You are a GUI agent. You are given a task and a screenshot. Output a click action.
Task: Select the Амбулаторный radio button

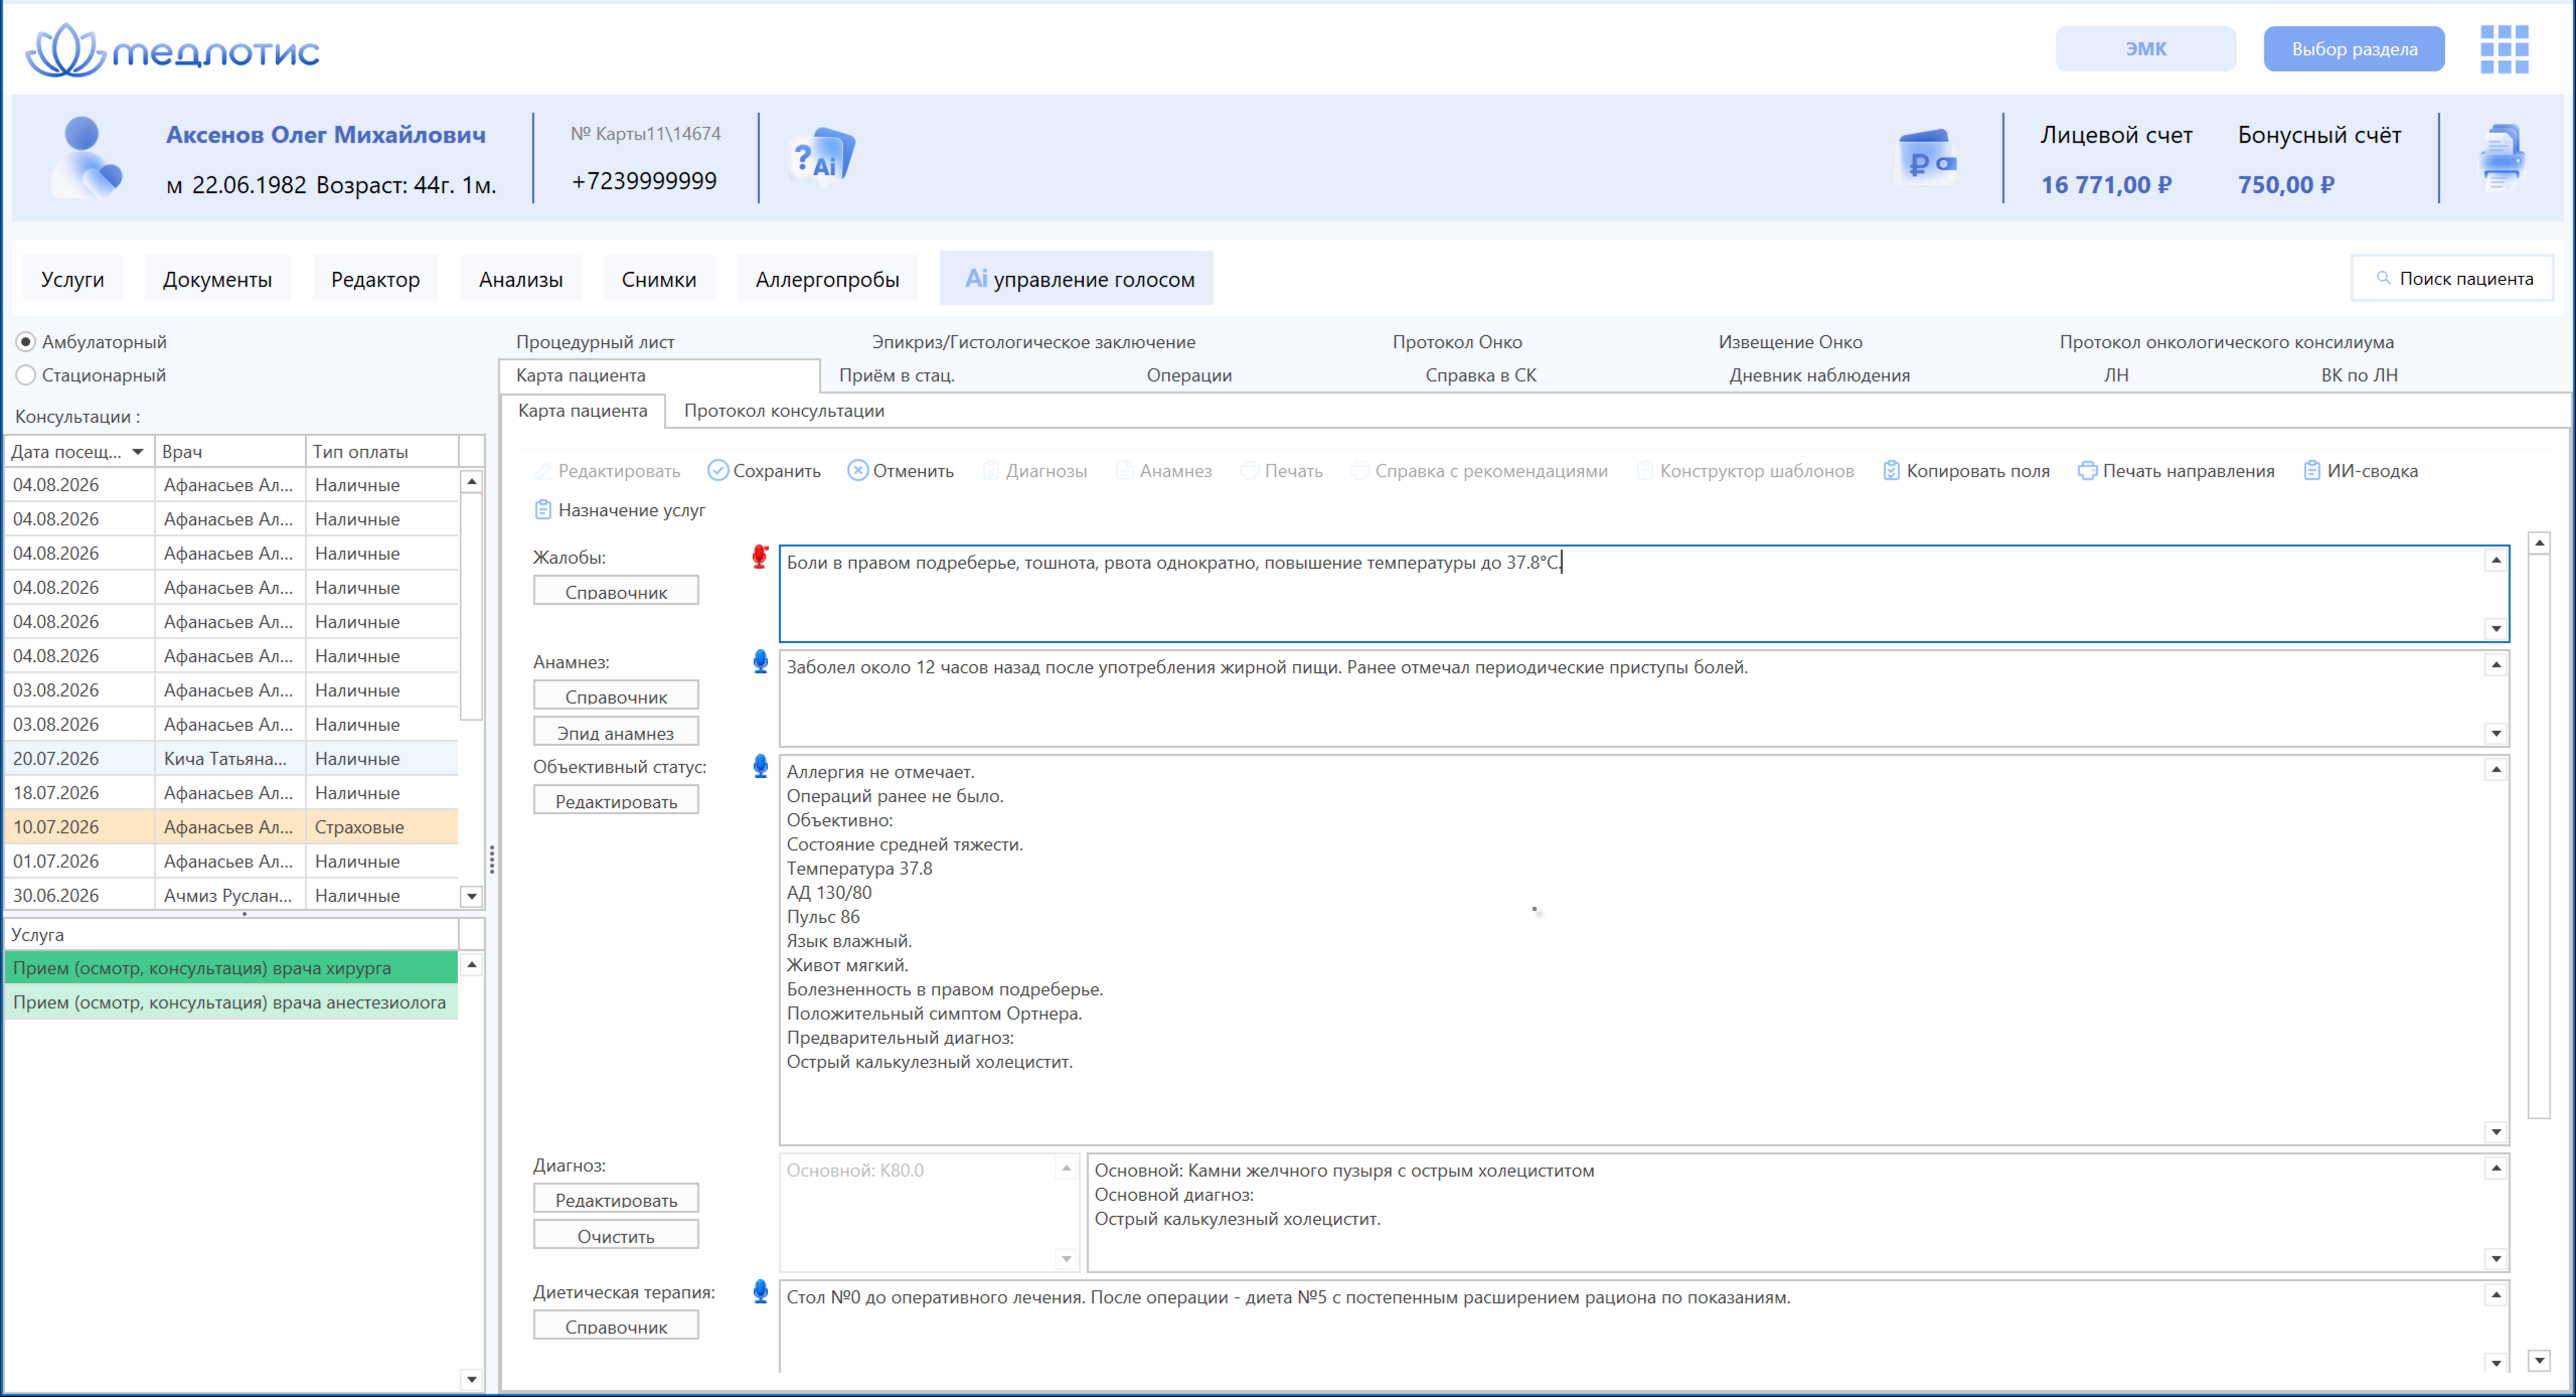tap(26, 342)
